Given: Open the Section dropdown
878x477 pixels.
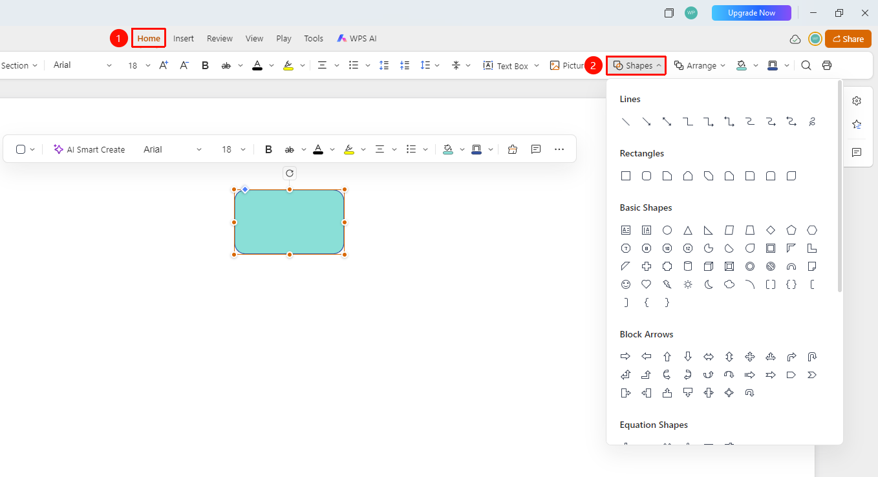Looking at the screenshot, I should 19,65.
